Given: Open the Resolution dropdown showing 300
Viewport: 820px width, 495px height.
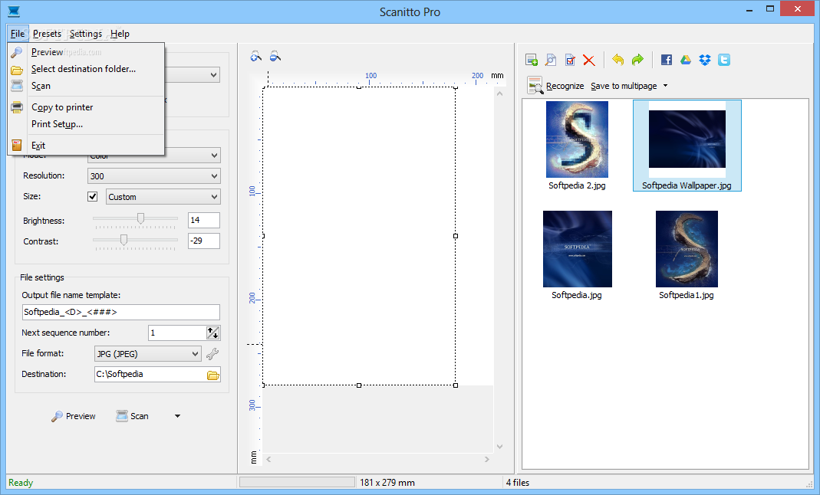Looking at the screenshot, I should 153,176.
